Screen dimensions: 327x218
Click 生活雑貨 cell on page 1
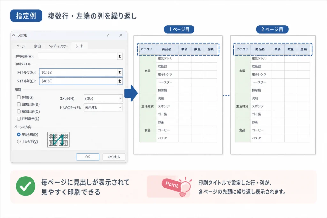148,106
